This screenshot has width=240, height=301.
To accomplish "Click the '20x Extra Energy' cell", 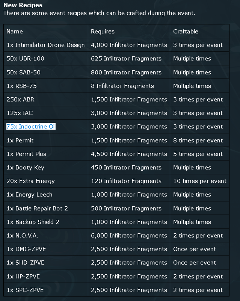I will click(46, 181).
